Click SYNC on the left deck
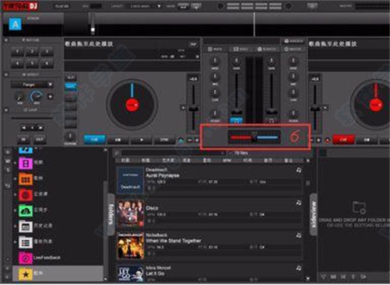This screenshot has width=390, height=285. (x=164, y=140)
